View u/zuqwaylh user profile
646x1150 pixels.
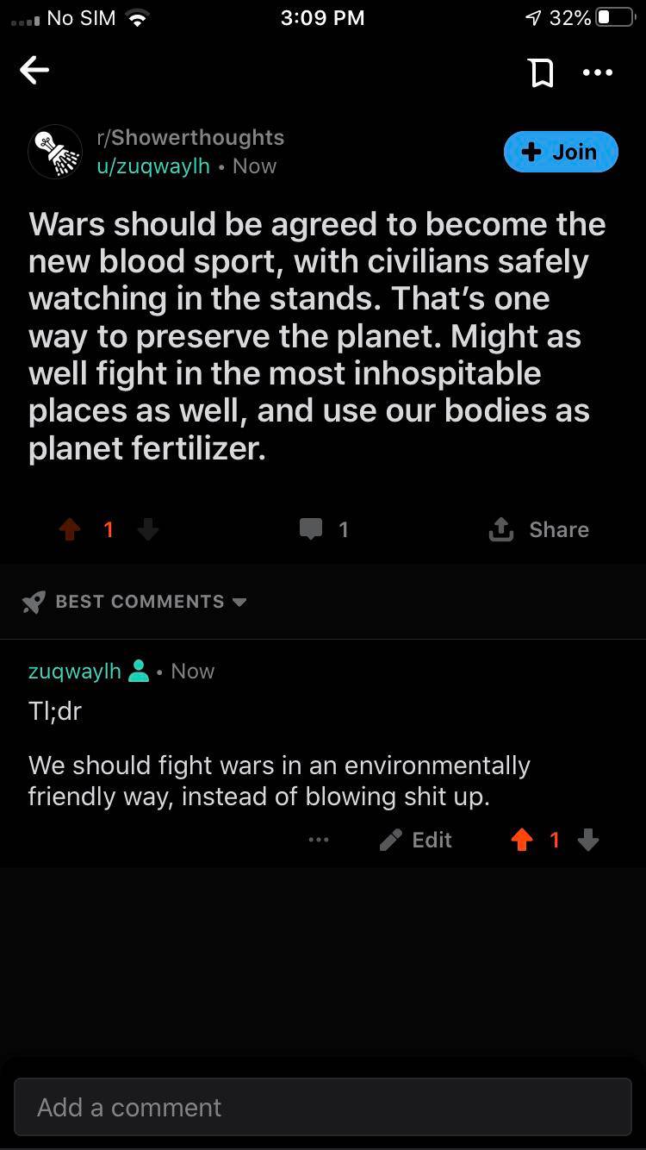tap(152, 166)
